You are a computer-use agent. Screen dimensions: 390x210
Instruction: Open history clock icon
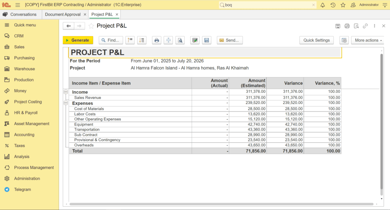pos(333,5)
